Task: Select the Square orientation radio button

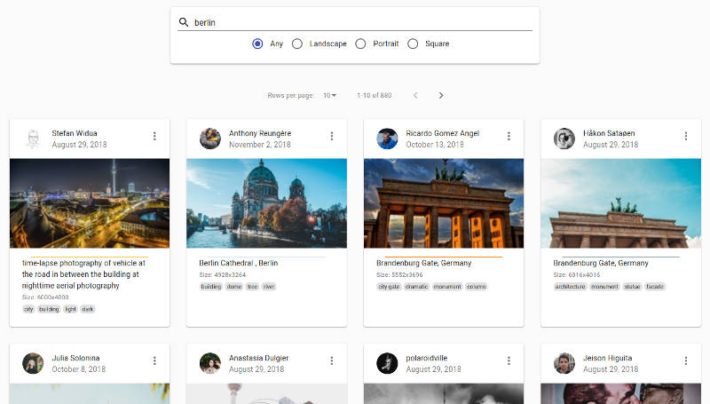Action: point(413,44)
